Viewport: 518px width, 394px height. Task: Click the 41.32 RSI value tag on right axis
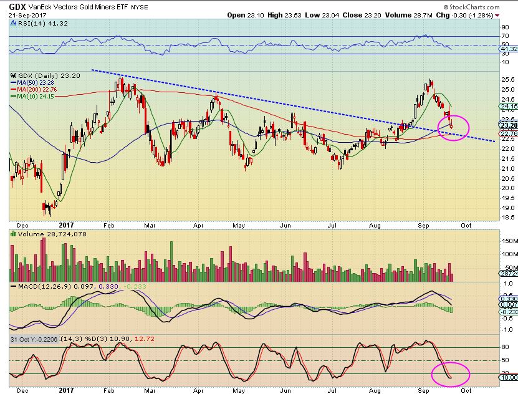(x=509, y=49)
